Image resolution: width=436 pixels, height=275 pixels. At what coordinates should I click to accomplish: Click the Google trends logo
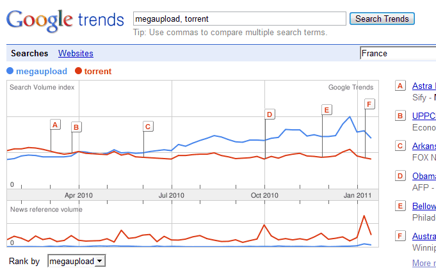click(65, 21)
